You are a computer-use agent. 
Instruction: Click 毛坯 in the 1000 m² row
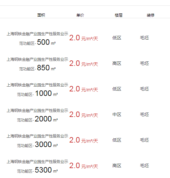(144, 89)
